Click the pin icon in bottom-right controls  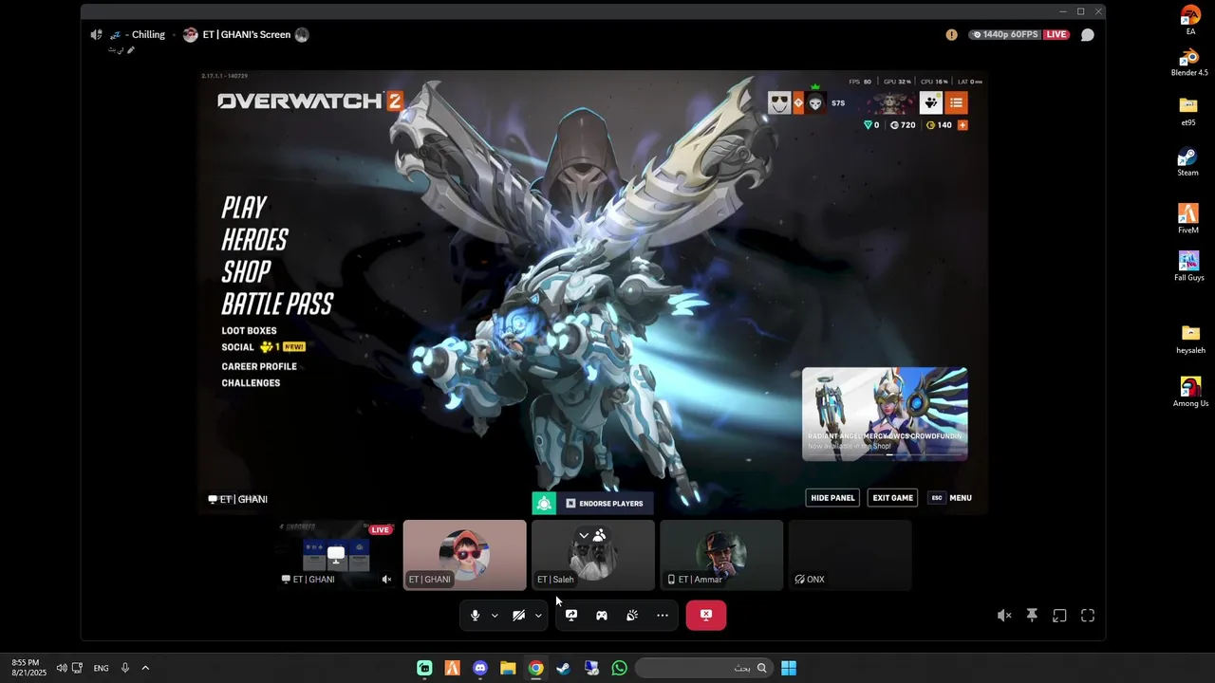tap(1032, 616)
